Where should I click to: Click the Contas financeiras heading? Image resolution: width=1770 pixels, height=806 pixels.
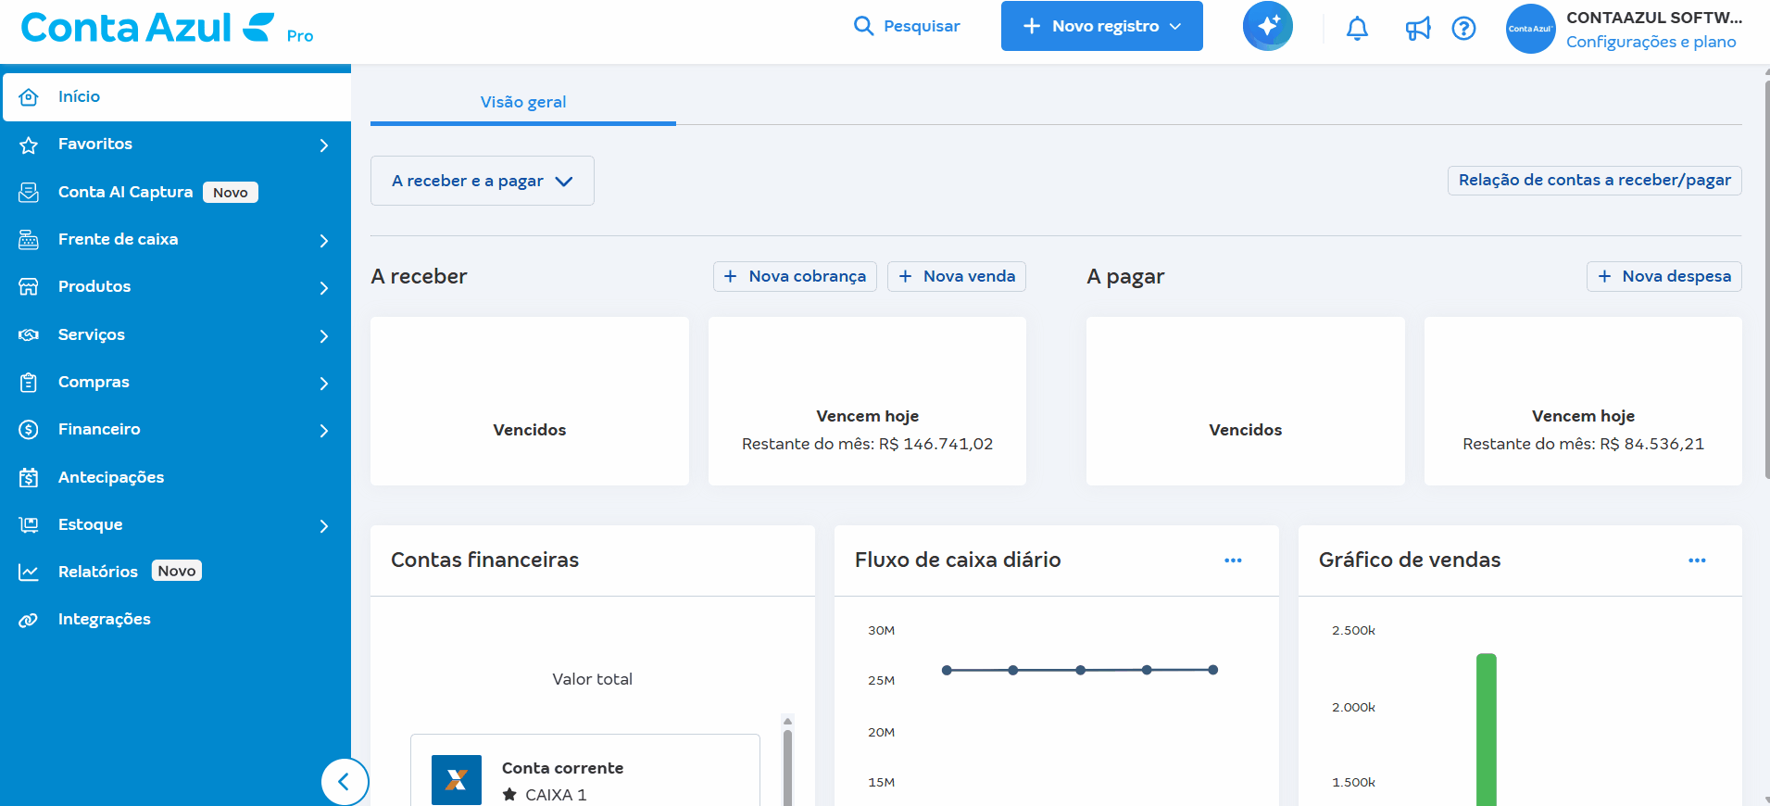point(484,560)
